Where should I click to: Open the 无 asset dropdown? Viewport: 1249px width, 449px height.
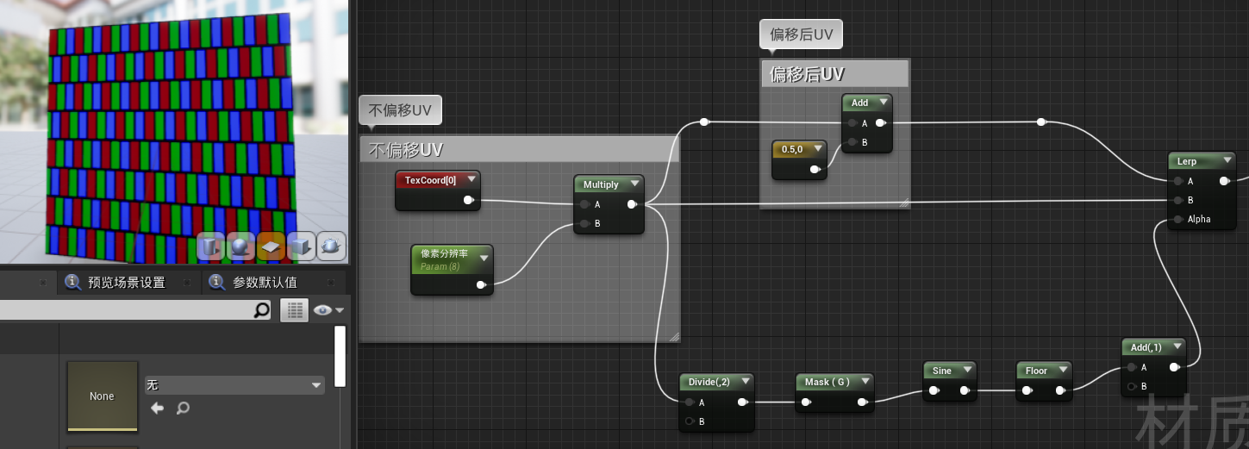[x=234, y=385]
